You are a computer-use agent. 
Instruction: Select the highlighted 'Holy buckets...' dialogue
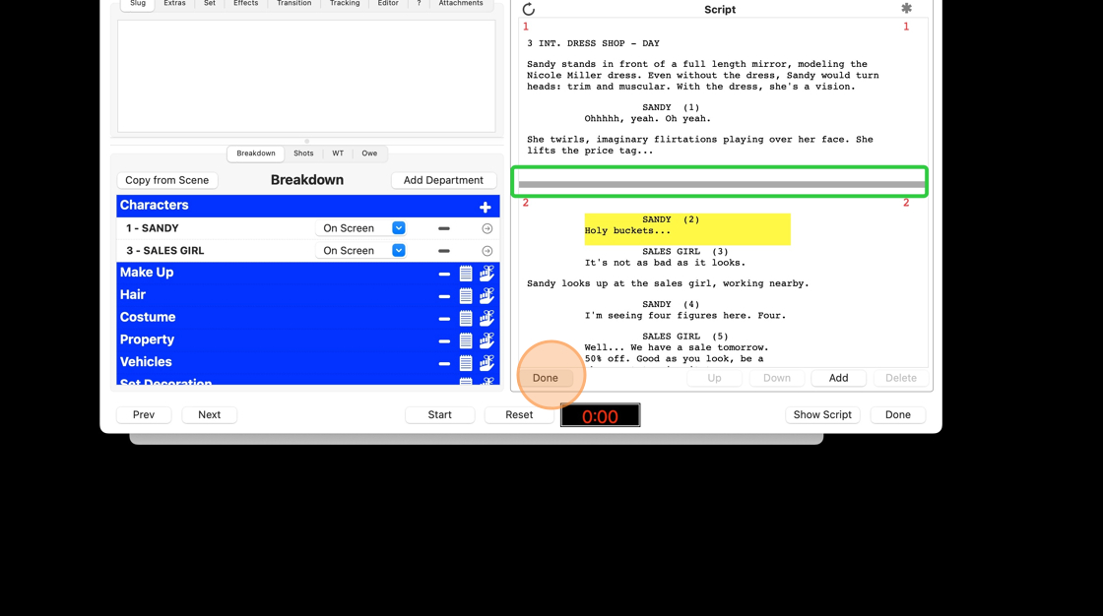click(687, 229)
